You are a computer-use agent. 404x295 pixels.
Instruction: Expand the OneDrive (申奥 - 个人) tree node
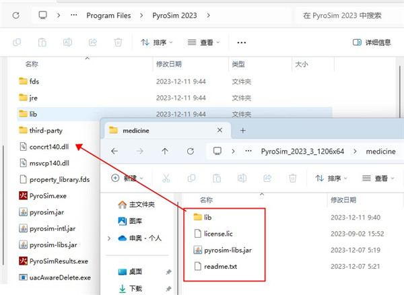coord(109,238)
